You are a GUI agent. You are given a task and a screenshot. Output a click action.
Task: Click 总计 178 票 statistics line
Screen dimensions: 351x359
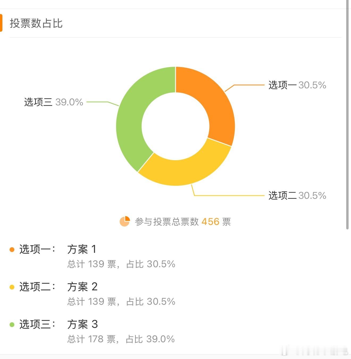[x=121, y=339]
